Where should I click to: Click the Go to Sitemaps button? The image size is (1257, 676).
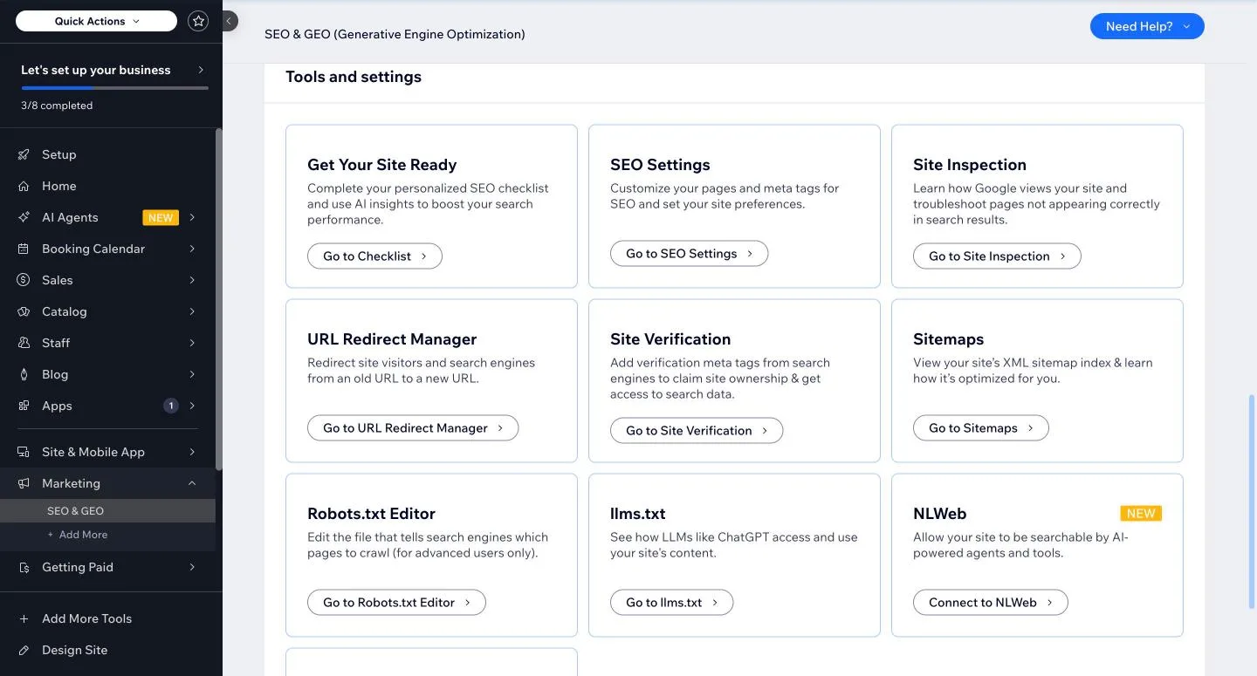click(981, 428)
